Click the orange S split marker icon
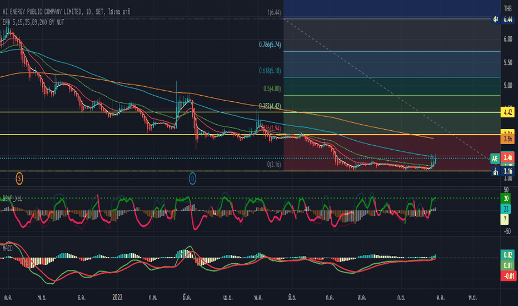This screenshot has width=518, height=306. coord(19,179)
